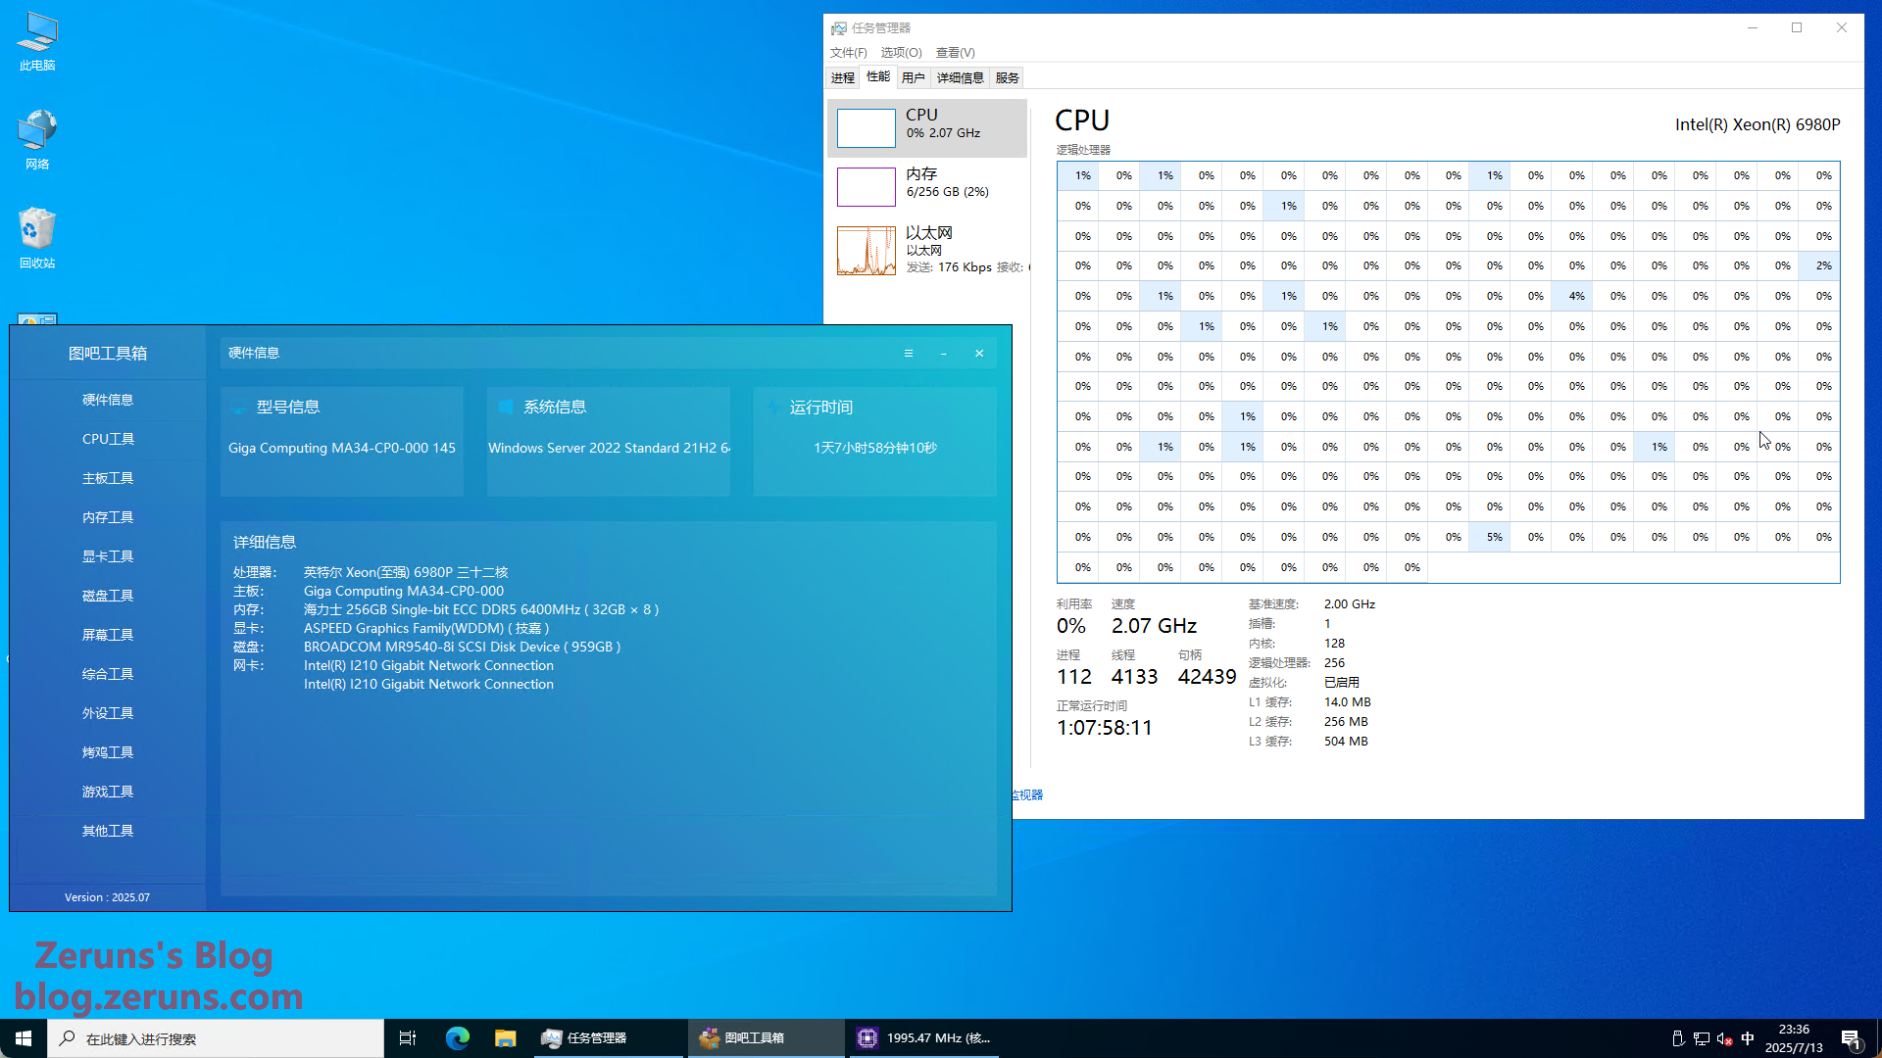Viewport: 1882px width, 1058px height.
Task: Click the Intel(R) Xeon(R) 6980P label
Action: coord(1758,124)
